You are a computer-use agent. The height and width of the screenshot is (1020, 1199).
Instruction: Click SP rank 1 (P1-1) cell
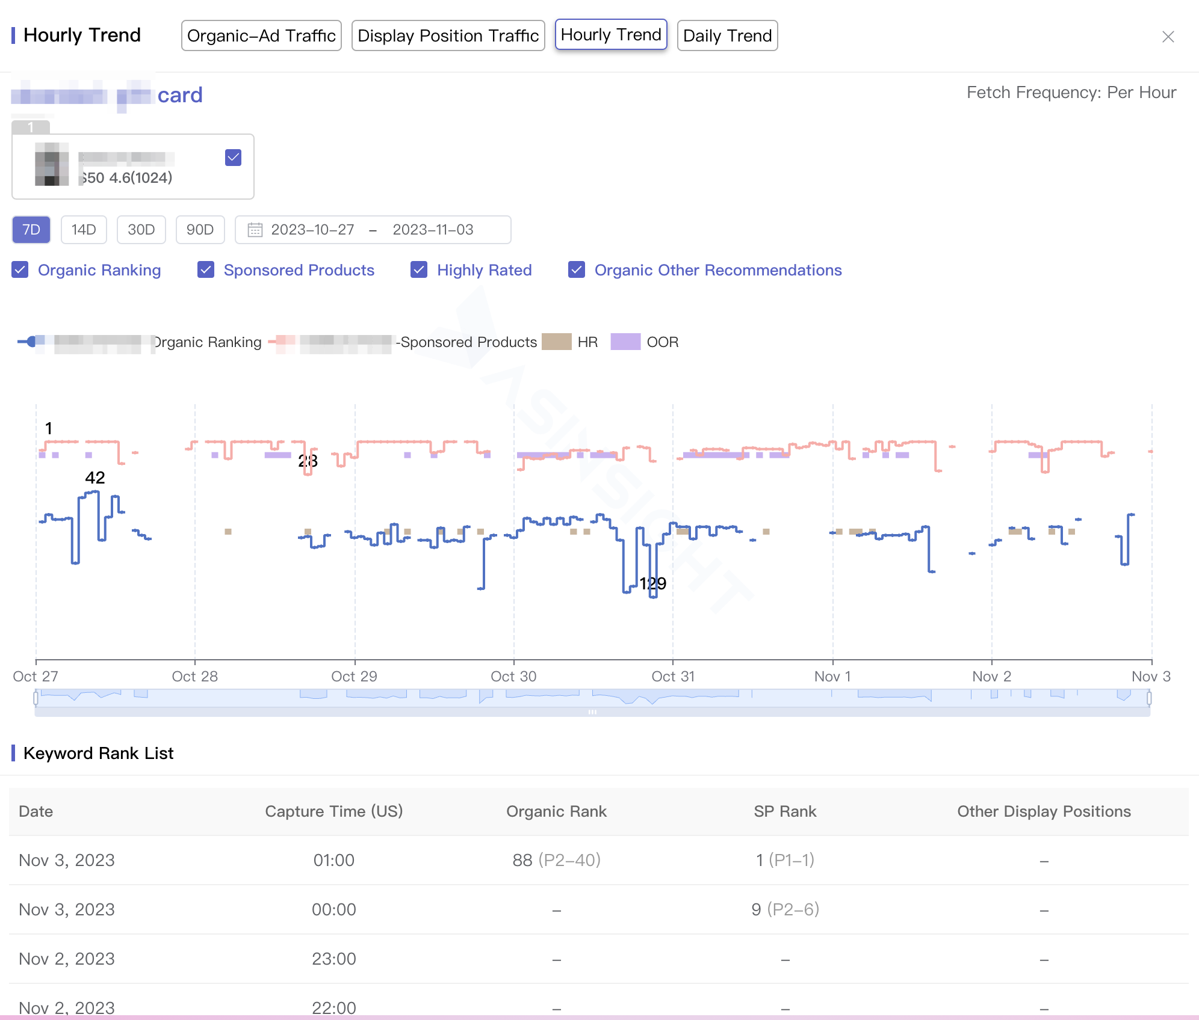[785, 860]
